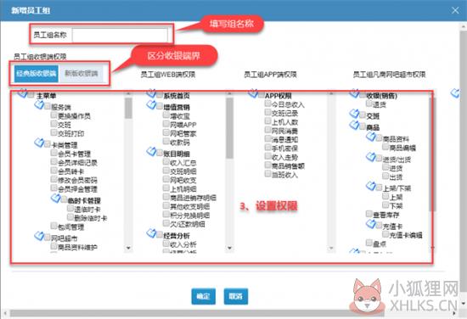Tick the 商品编辑 checkbox
The height and width of the screenshot is (319, 467).
pyautogui.click(x=385, y=147)
